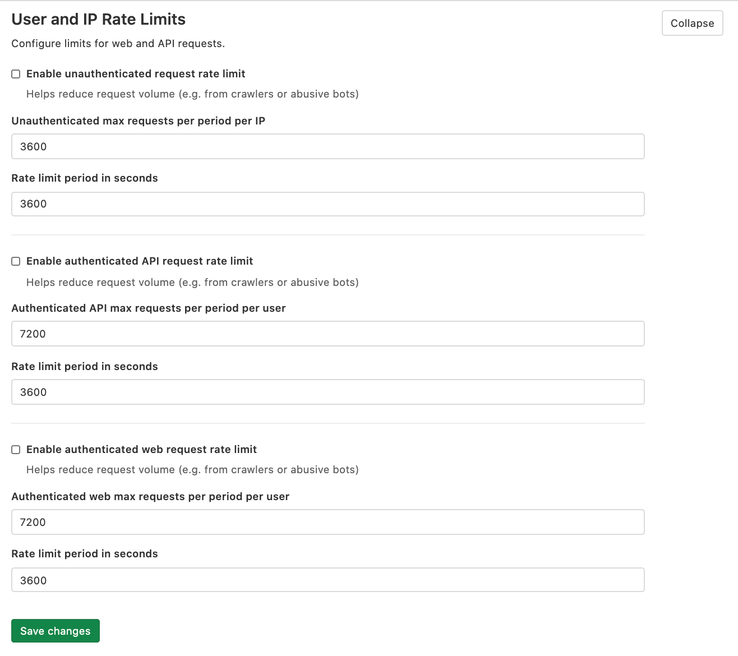Click the authenticated web max requests field
Viewport: 738px width, 656px height.
click(328, 522)
